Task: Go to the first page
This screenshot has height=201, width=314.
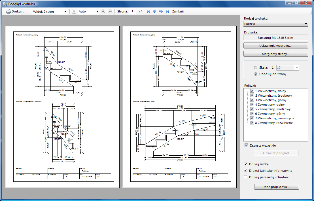Action: 148,12
